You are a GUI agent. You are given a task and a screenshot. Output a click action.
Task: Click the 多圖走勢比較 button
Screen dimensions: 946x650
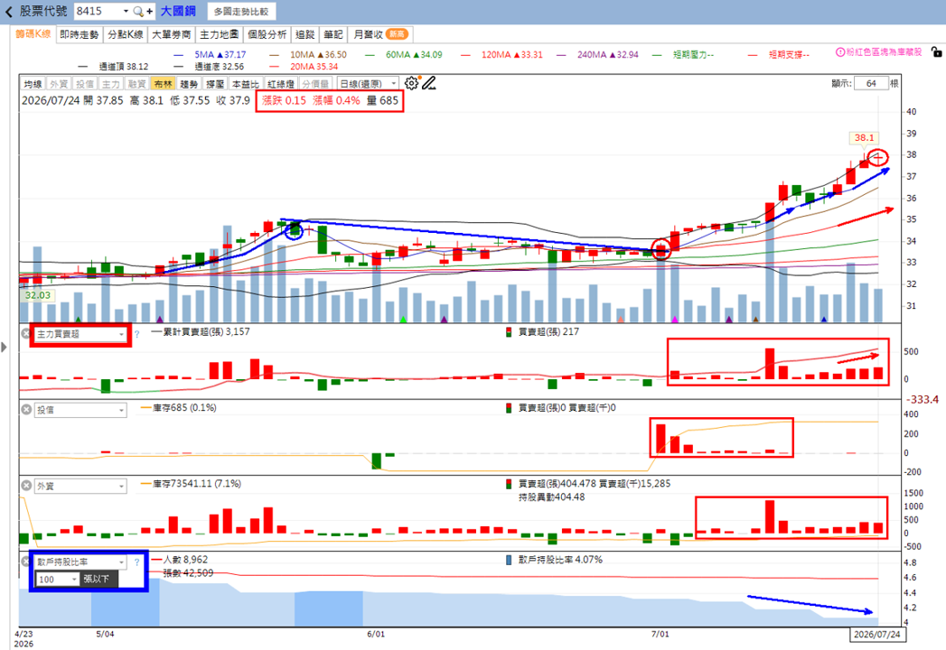241,12
